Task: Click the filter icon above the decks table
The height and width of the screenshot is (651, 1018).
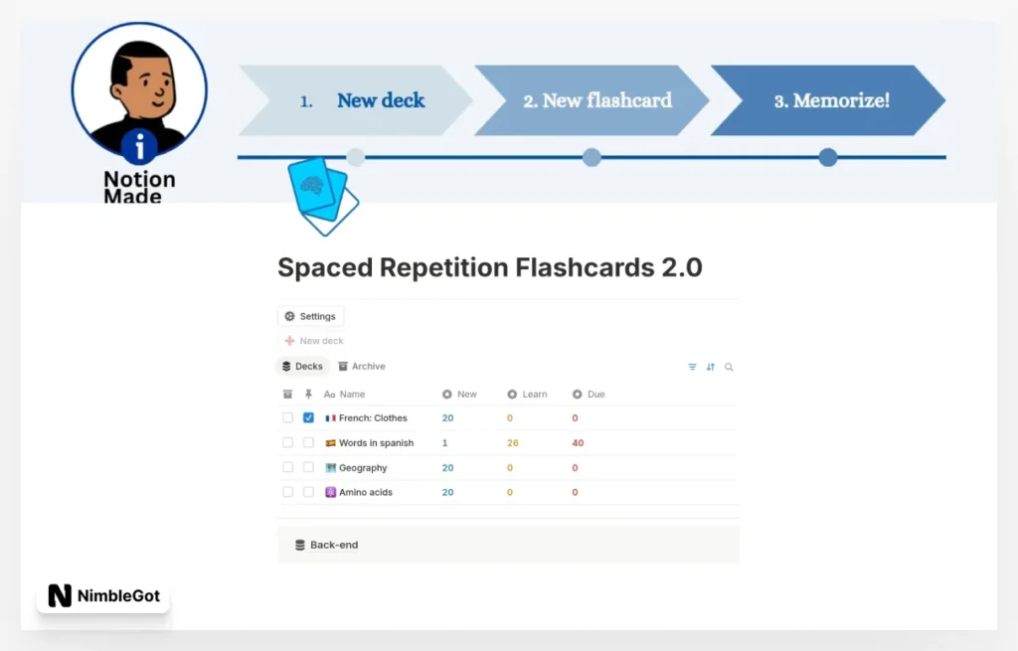Action: tap(692, 367)
